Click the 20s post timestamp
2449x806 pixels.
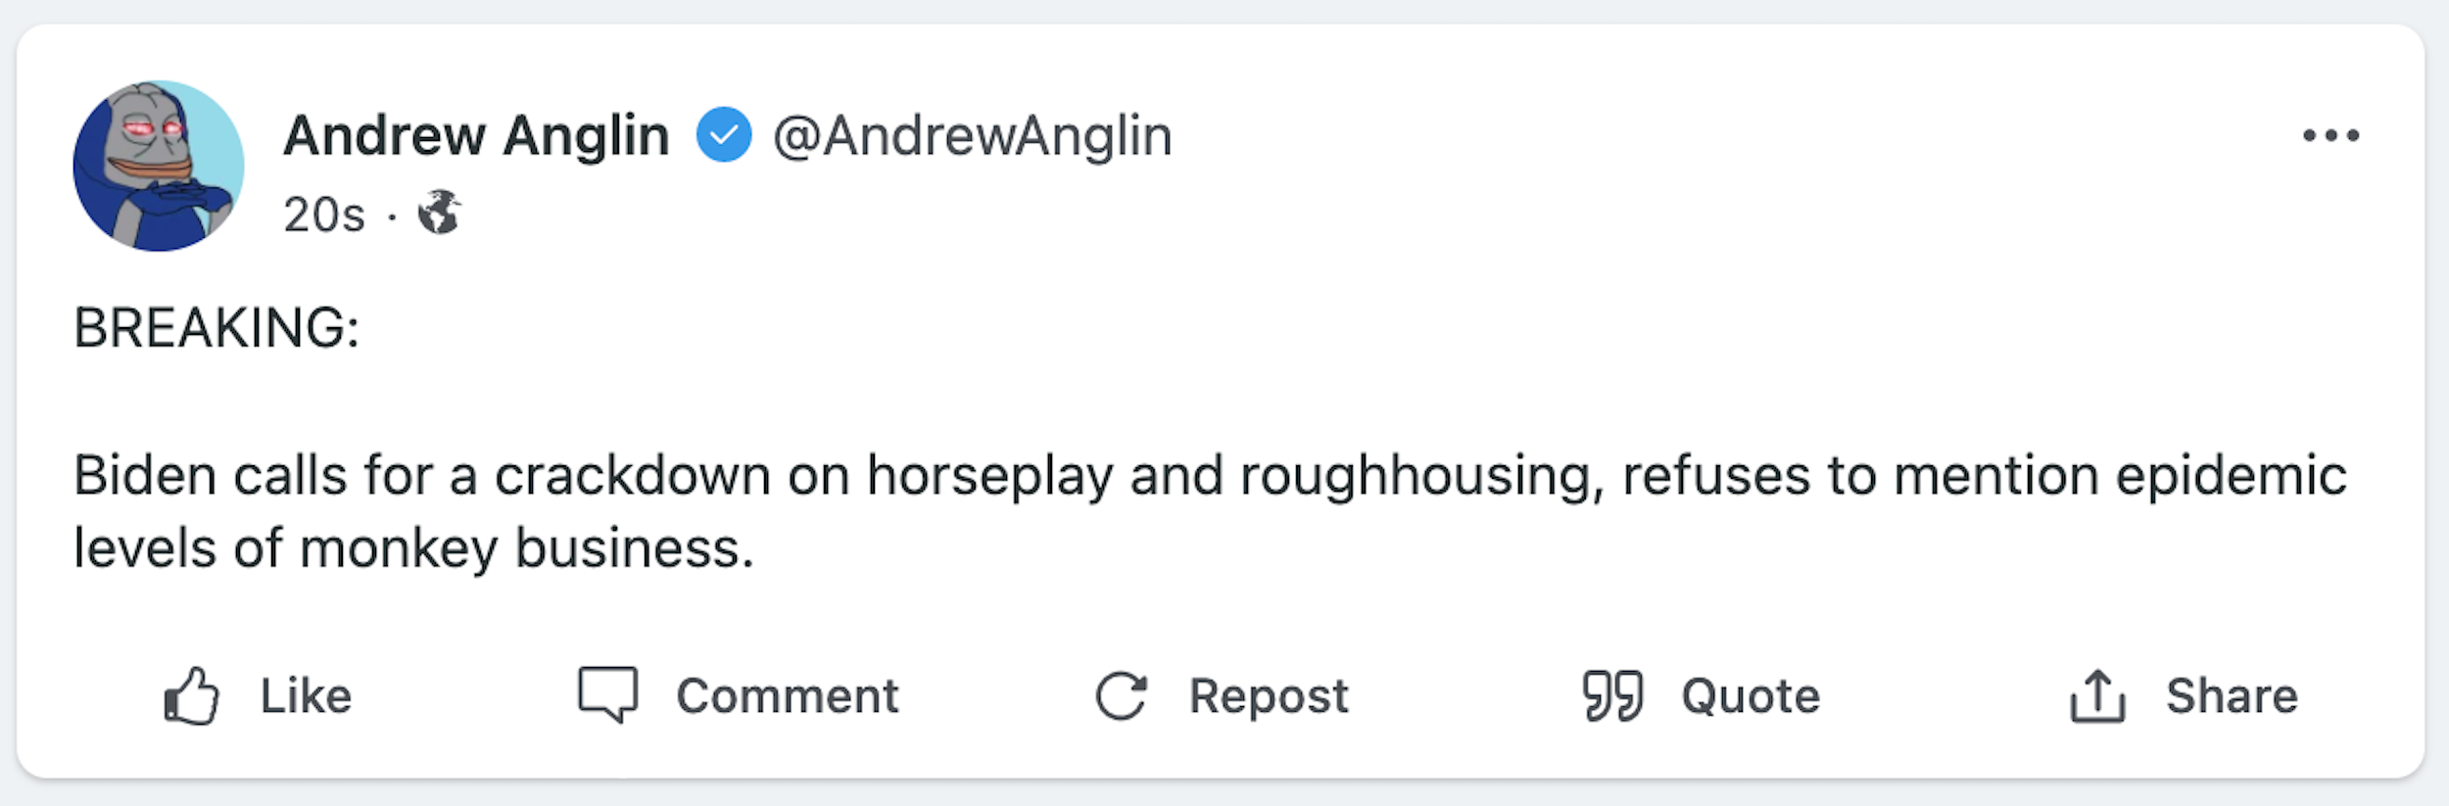click(323, 214)
